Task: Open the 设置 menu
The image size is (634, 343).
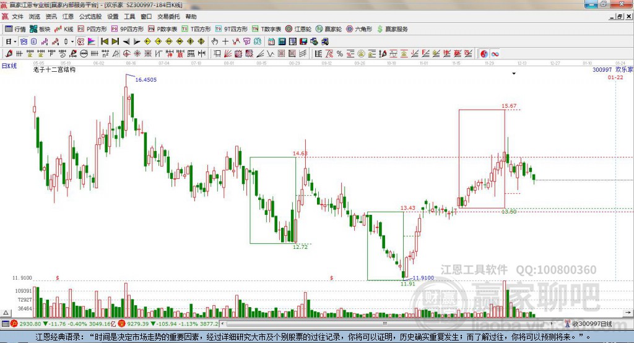Action: pos(113,17)
